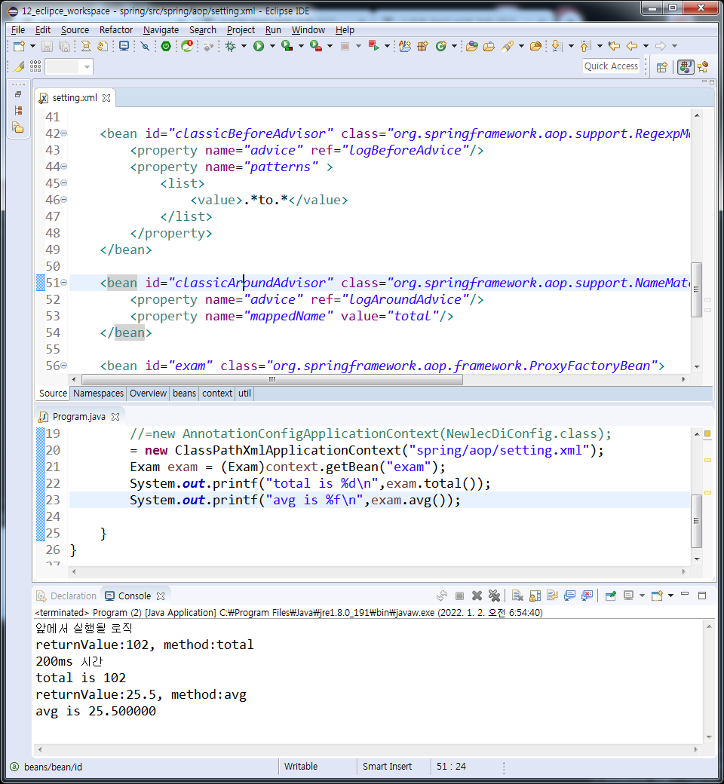724x784 pixels.
Task: Click the Open Console monitor toolbar icon
Action: tap(124, 47)
